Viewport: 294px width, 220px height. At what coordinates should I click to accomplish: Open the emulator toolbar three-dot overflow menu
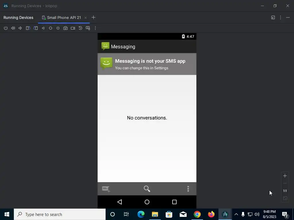coord(95,28)
